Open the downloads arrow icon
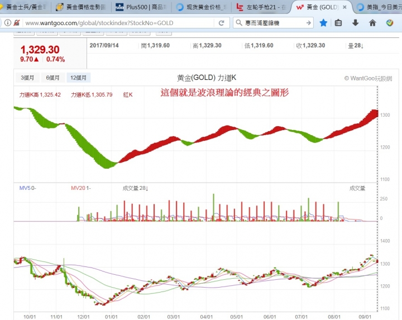The height and width of the screenshot is (320, 402). (355, 23)
